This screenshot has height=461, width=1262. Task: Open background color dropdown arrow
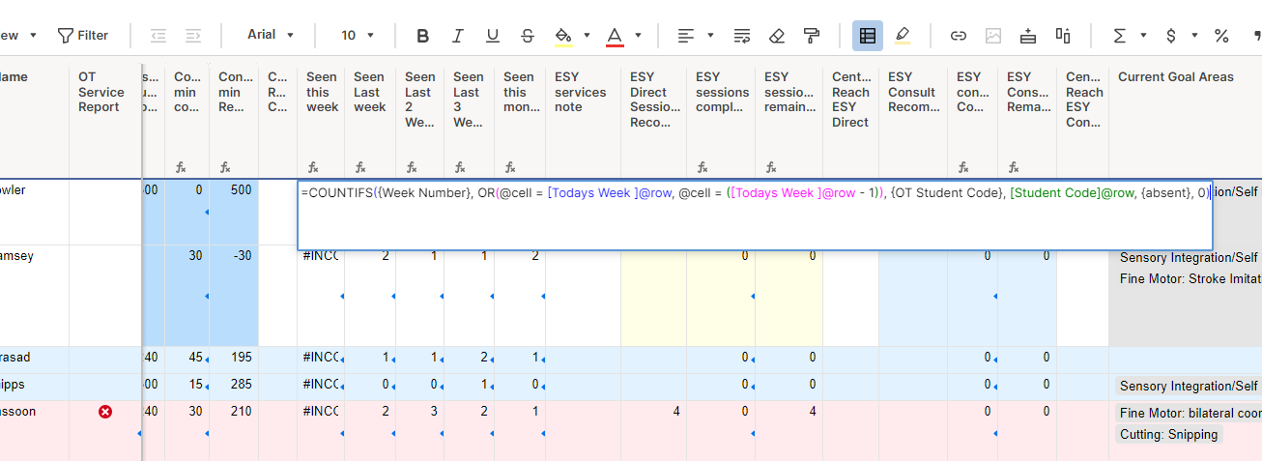coord(587,36)
